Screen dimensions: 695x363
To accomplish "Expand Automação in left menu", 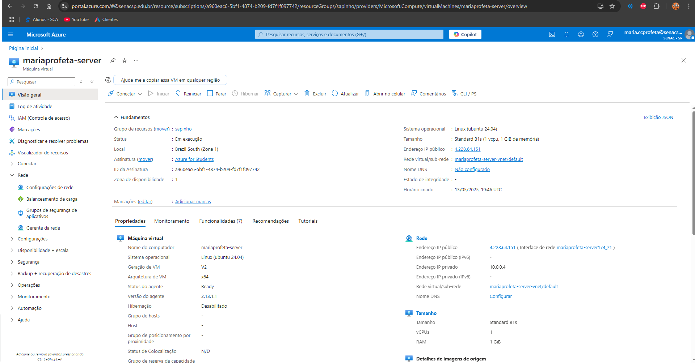I will [x=12, y=308].
